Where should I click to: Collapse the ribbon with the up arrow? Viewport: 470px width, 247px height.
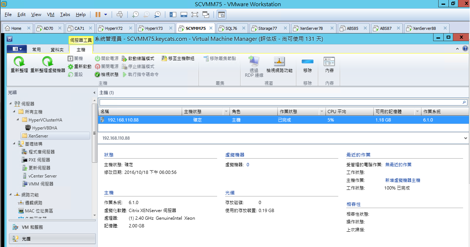click(458, 48)
